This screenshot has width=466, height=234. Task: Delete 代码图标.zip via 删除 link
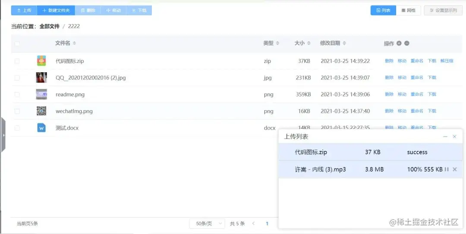point(389,61)
